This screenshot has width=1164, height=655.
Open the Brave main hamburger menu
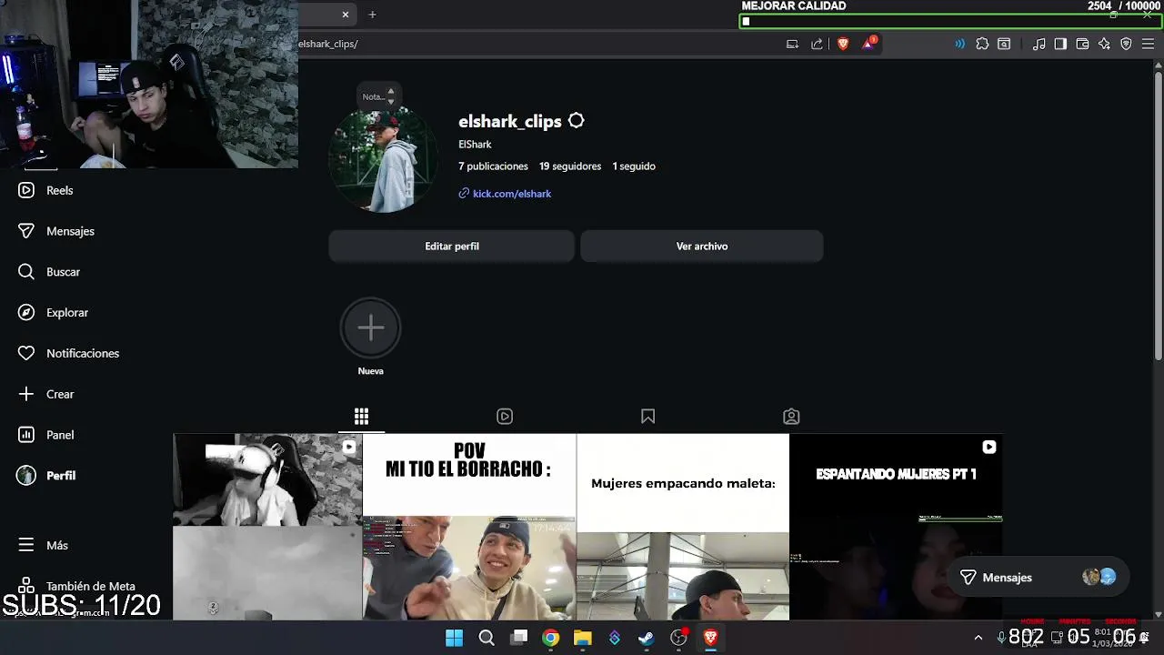1149,44
